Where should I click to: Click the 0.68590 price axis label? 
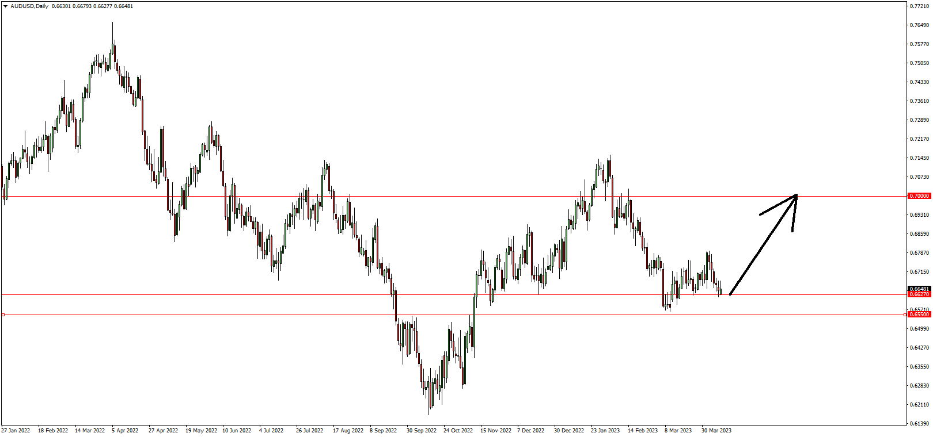tap(919, 234)
